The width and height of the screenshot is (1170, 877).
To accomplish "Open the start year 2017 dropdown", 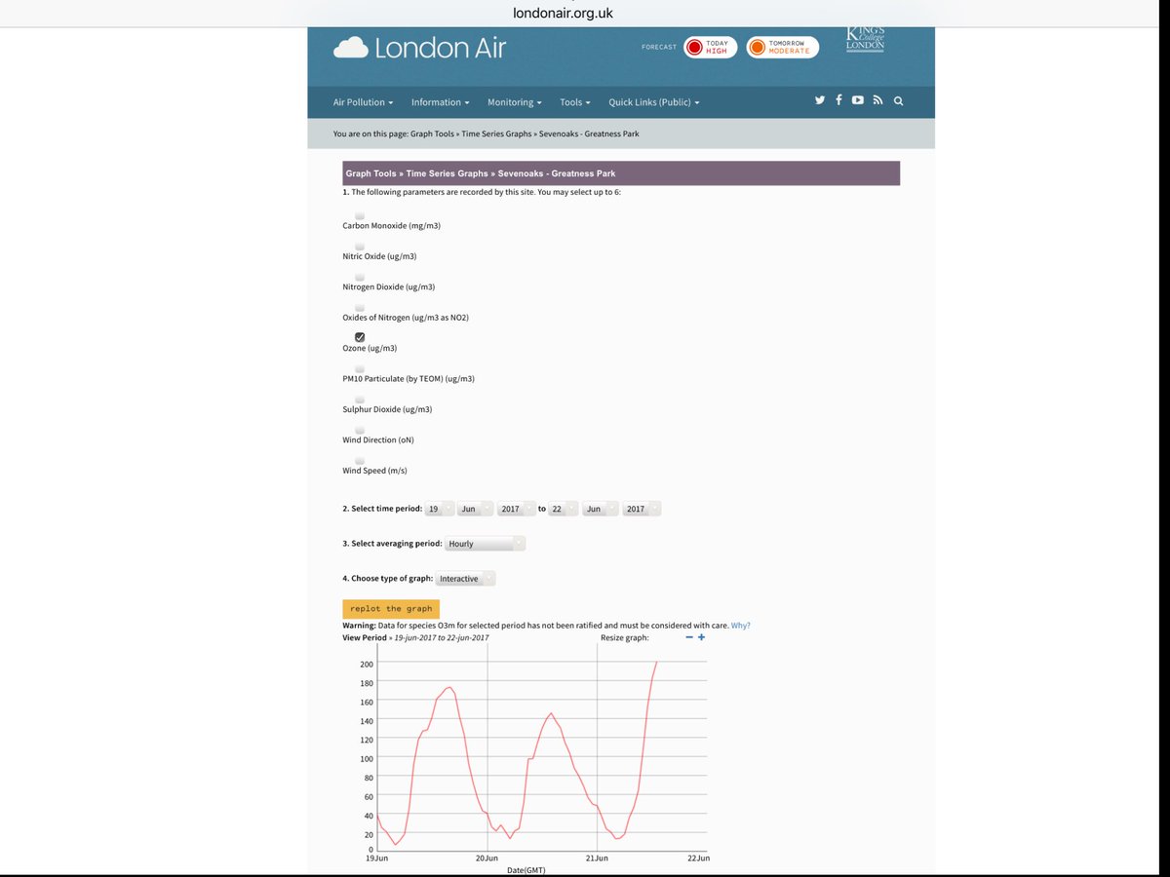I will click(517, 509).
